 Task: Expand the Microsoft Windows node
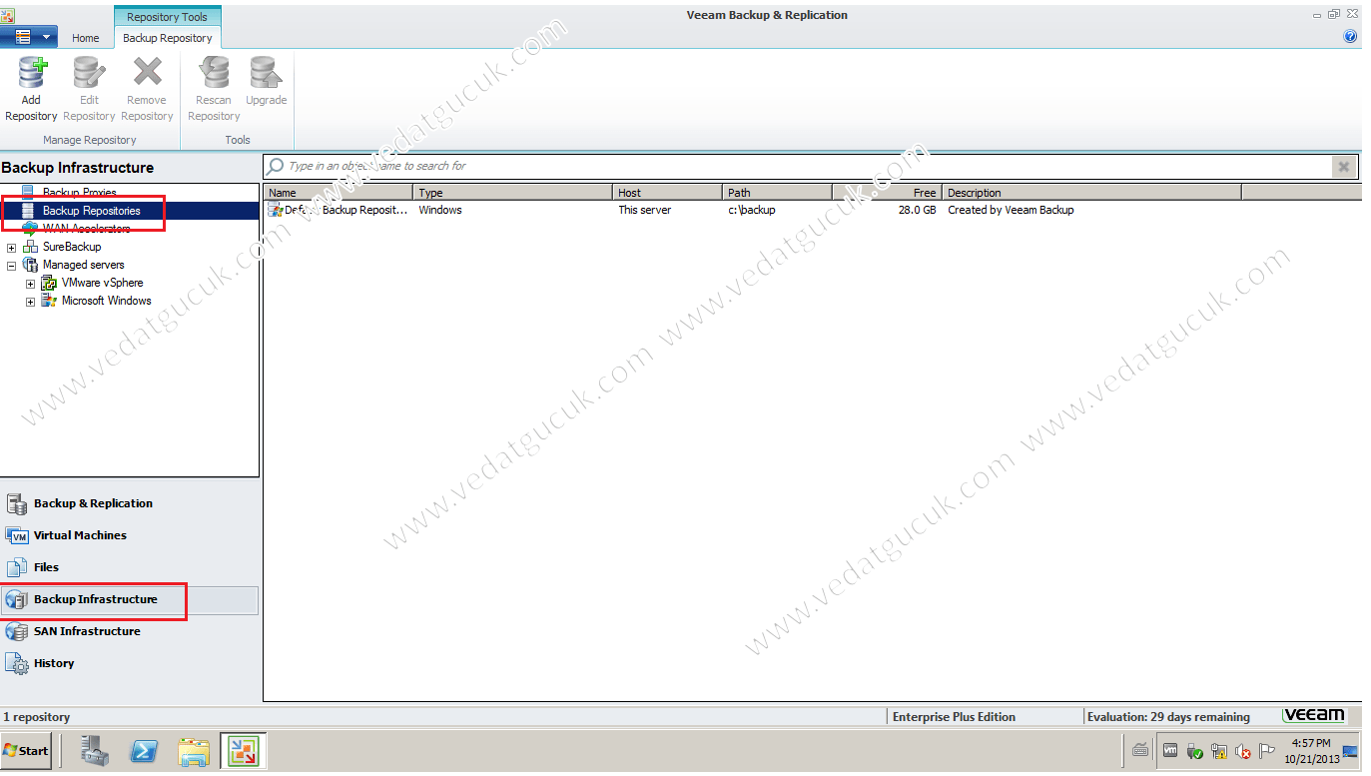click(31, 302)
